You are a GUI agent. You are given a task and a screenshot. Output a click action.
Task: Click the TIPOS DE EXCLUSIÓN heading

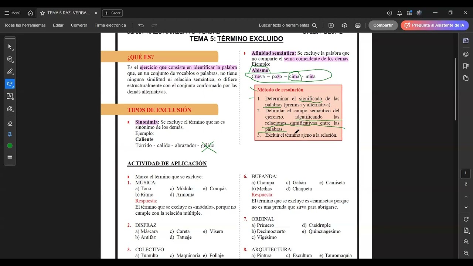click(159, 110)
